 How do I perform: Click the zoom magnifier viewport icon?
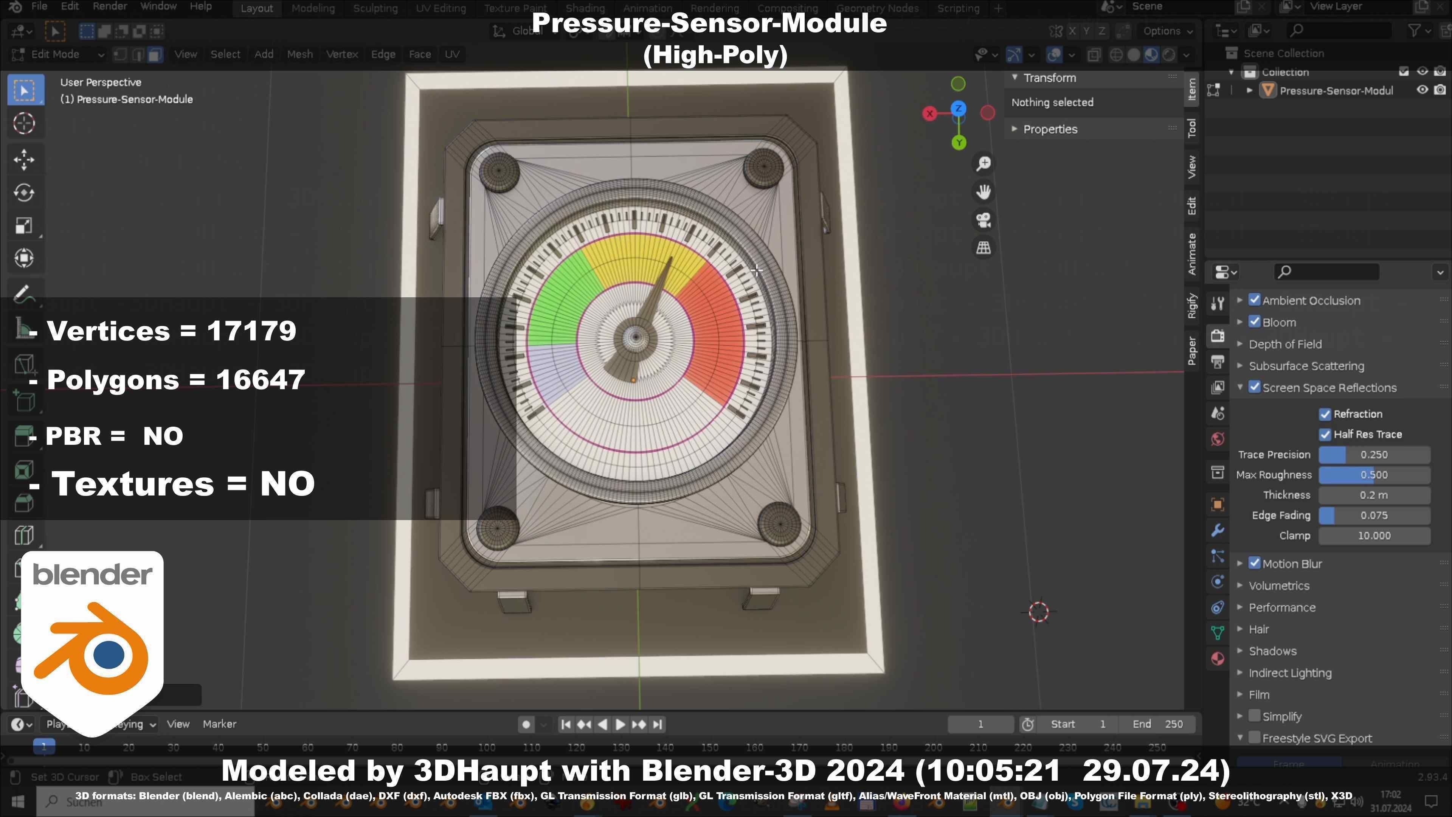pos(984,163)
